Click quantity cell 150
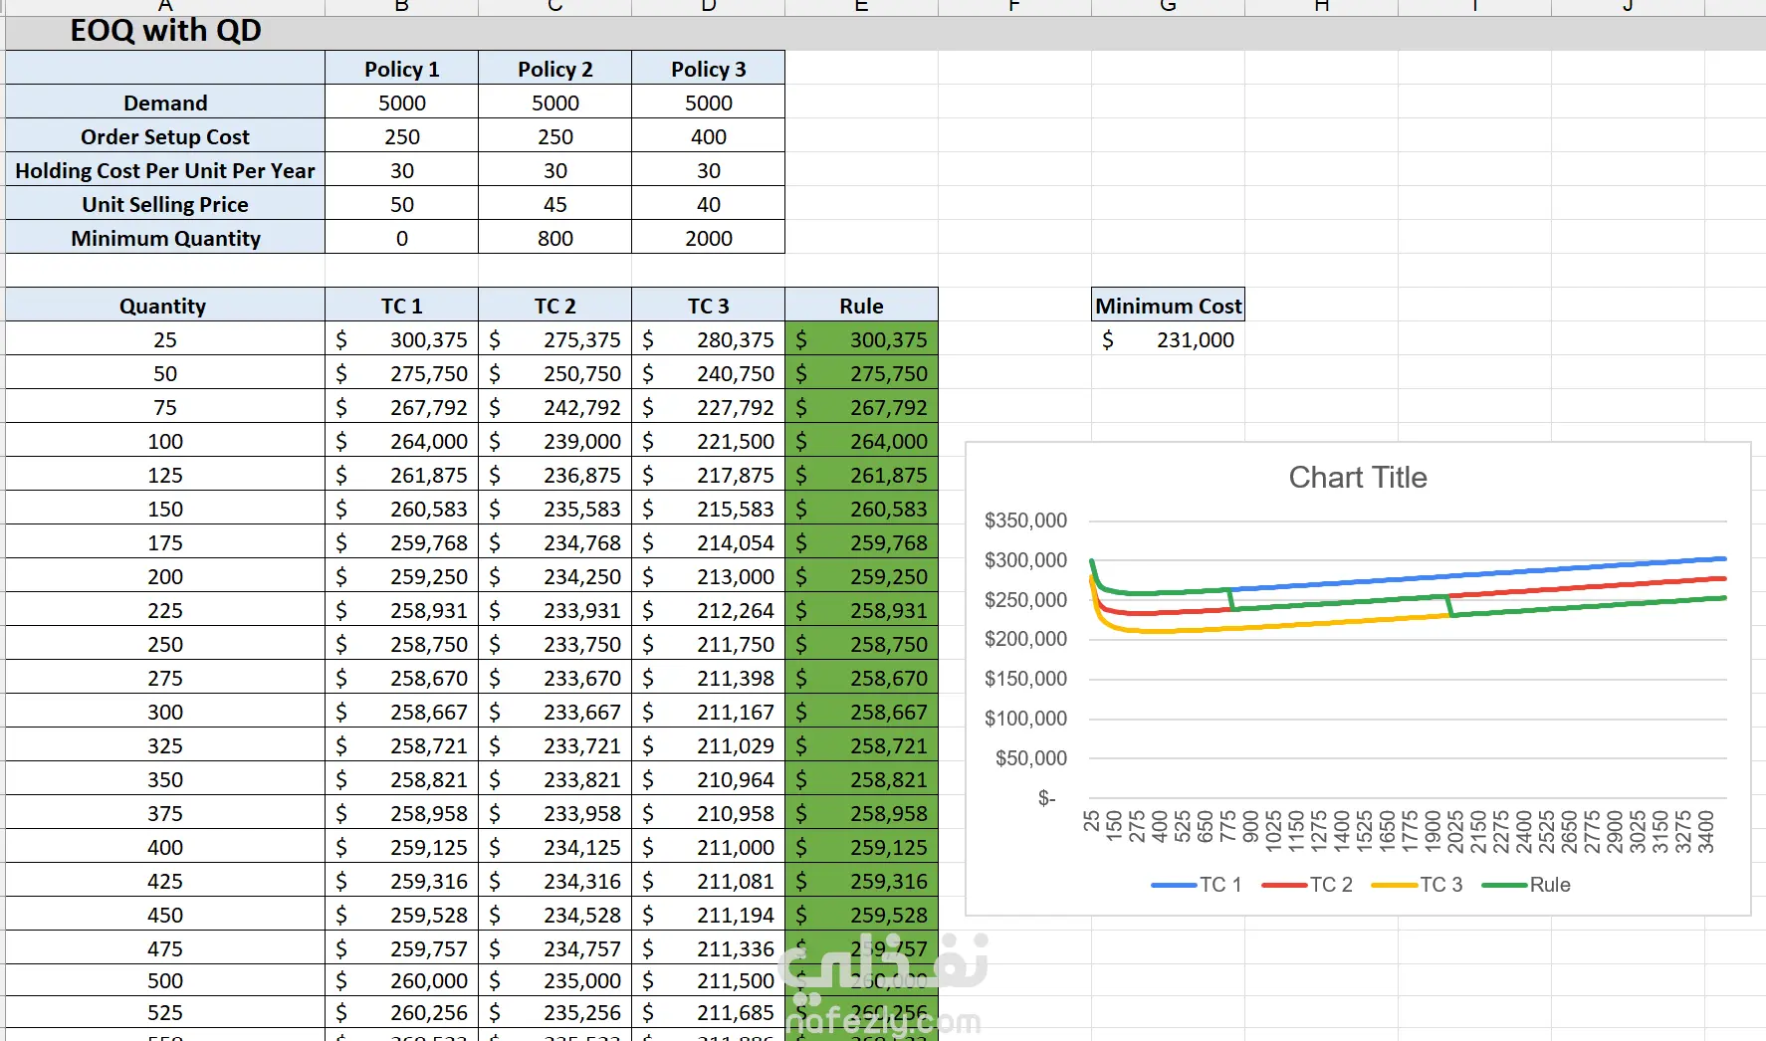 pyautogui.click(x=165, y=509)
